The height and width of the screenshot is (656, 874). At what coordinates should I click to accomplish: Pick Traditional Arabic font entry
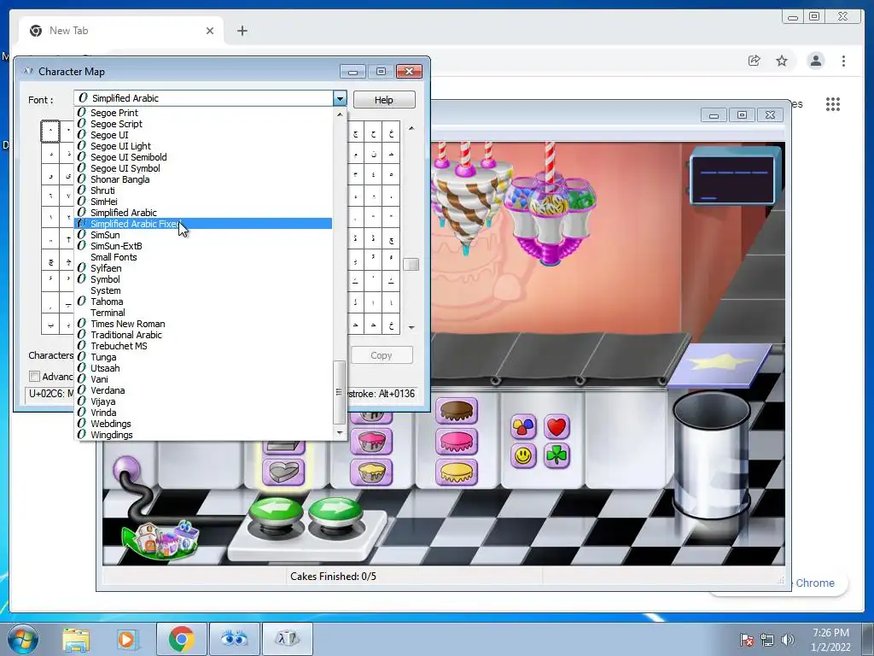203,335
